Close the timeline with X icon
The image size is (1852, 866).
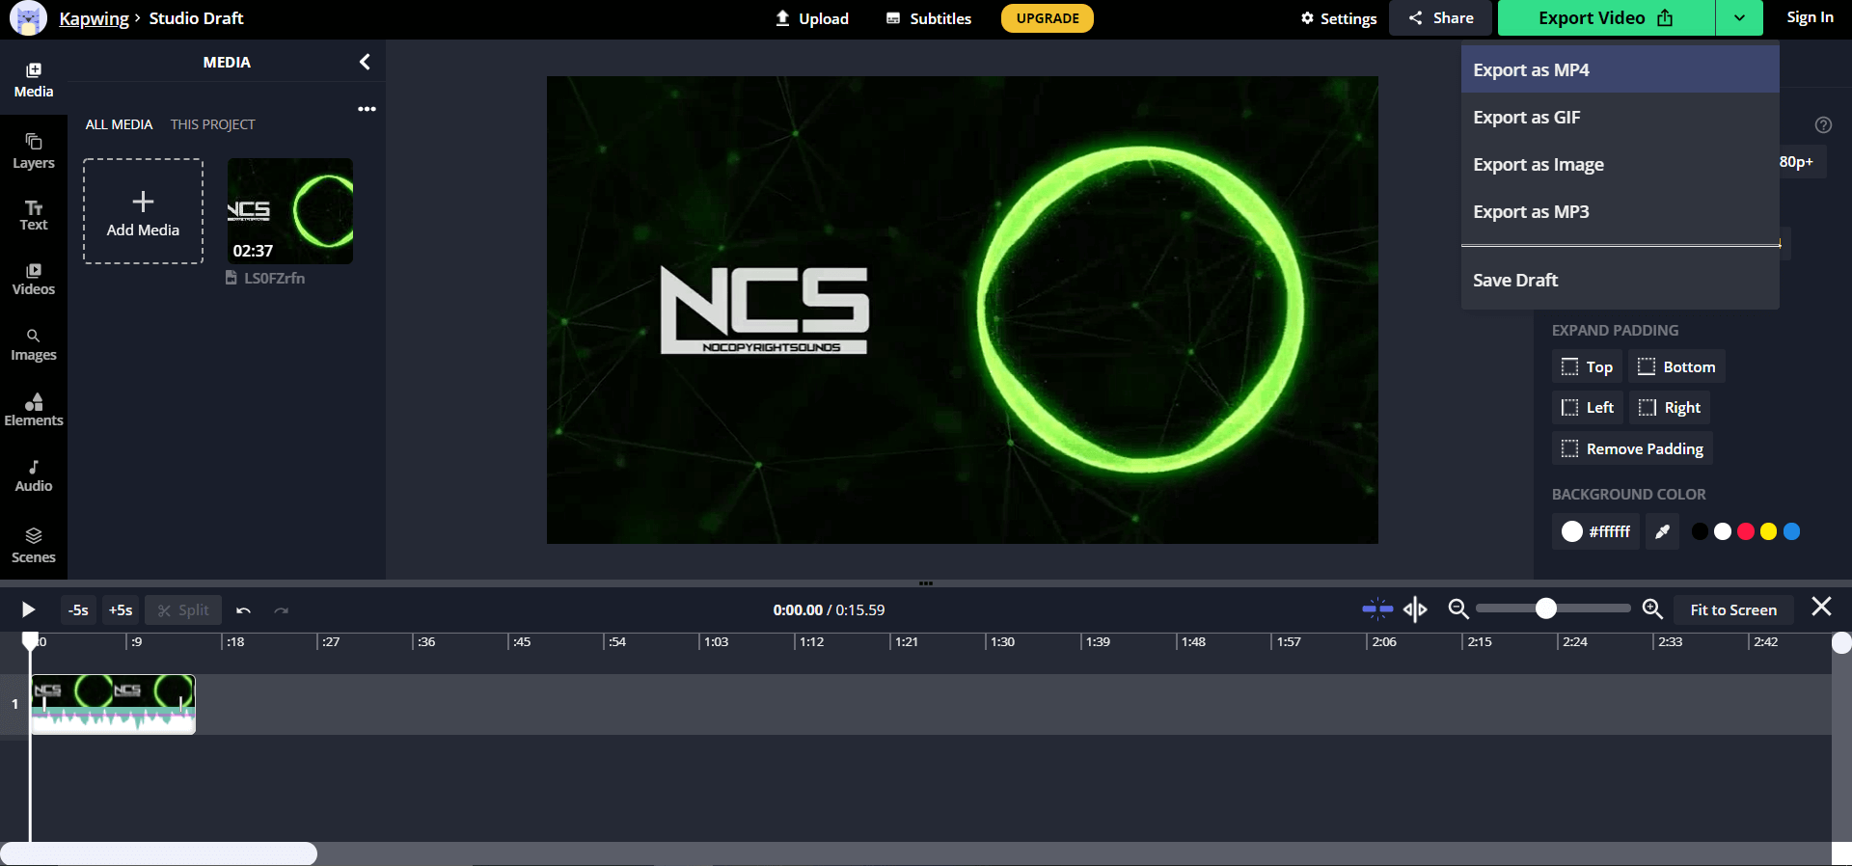(x=1821, y=607)
